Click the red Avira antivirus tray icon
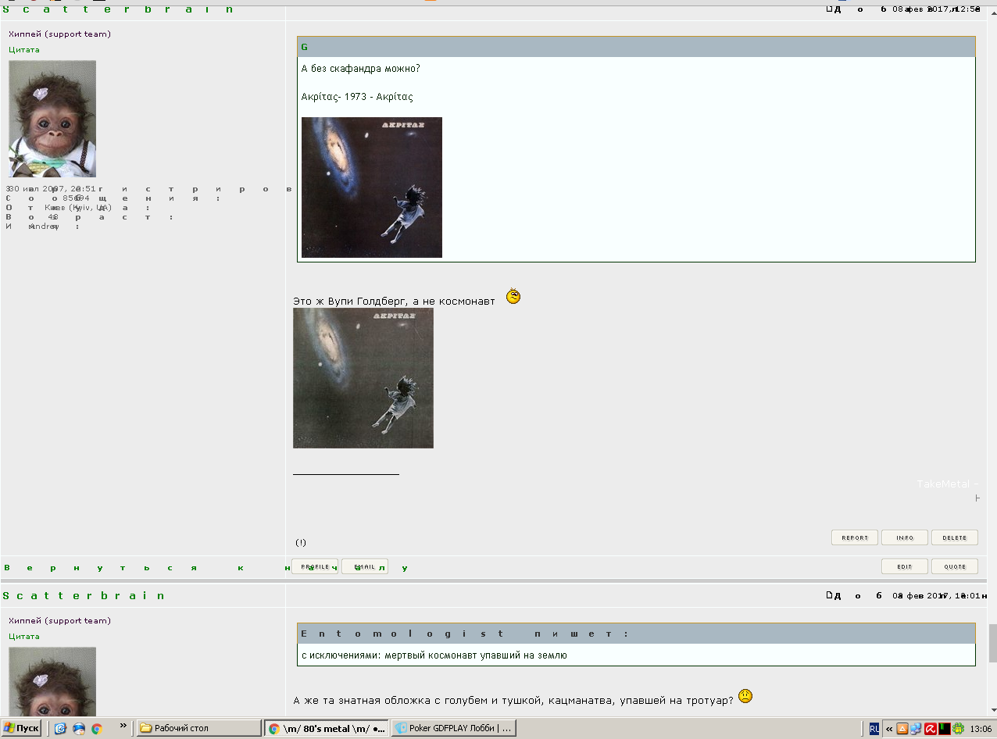Screen dimensions: 997x739 click(x=931, y=729)
